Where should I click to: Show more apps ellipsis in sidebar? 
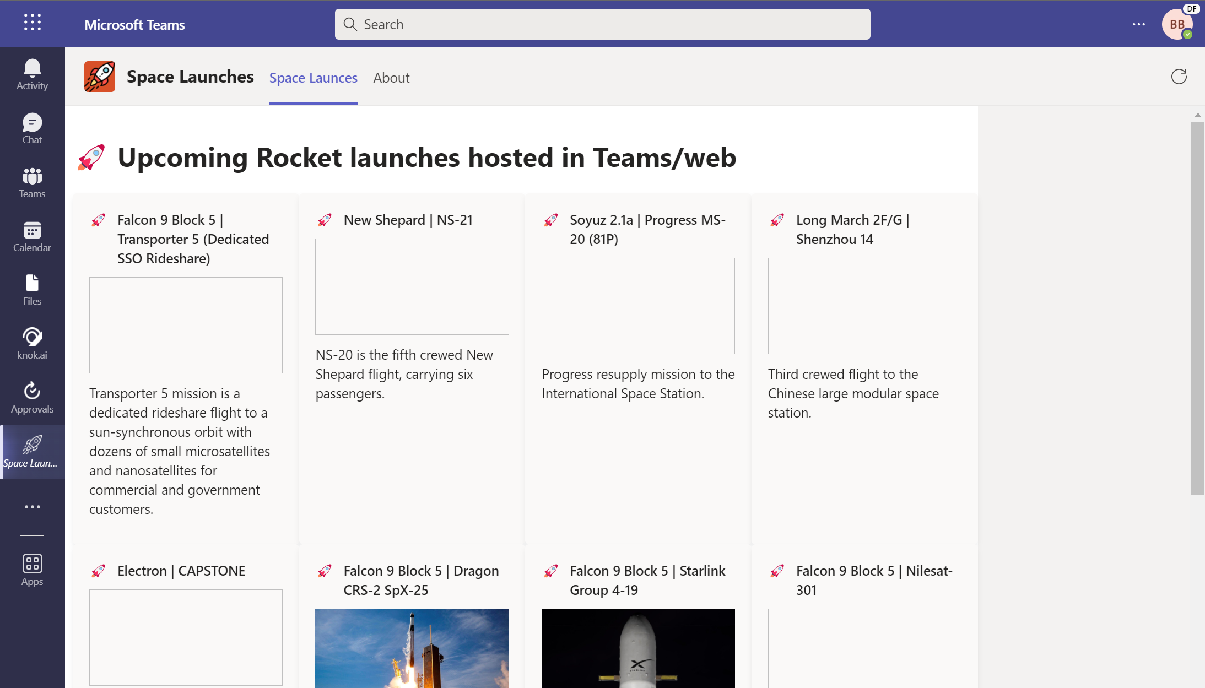tap(32, 507)
